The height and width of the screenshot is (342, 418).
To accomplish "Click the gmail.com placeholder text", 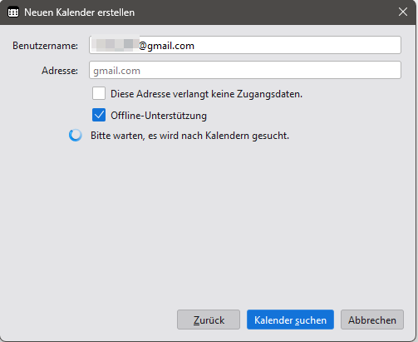I will 116,71.
